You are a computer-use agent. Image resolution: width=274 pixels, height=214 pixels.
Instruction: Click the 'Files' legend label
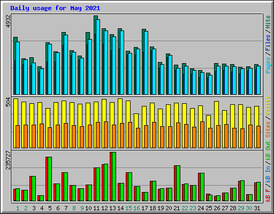pos(268,43)
